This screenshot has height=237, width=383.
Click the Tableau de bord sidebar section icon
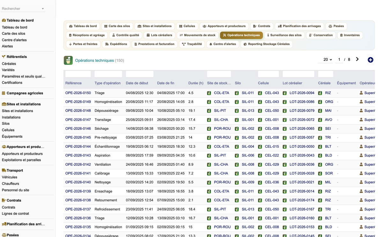pyautogui.click(x=4, y=20)
